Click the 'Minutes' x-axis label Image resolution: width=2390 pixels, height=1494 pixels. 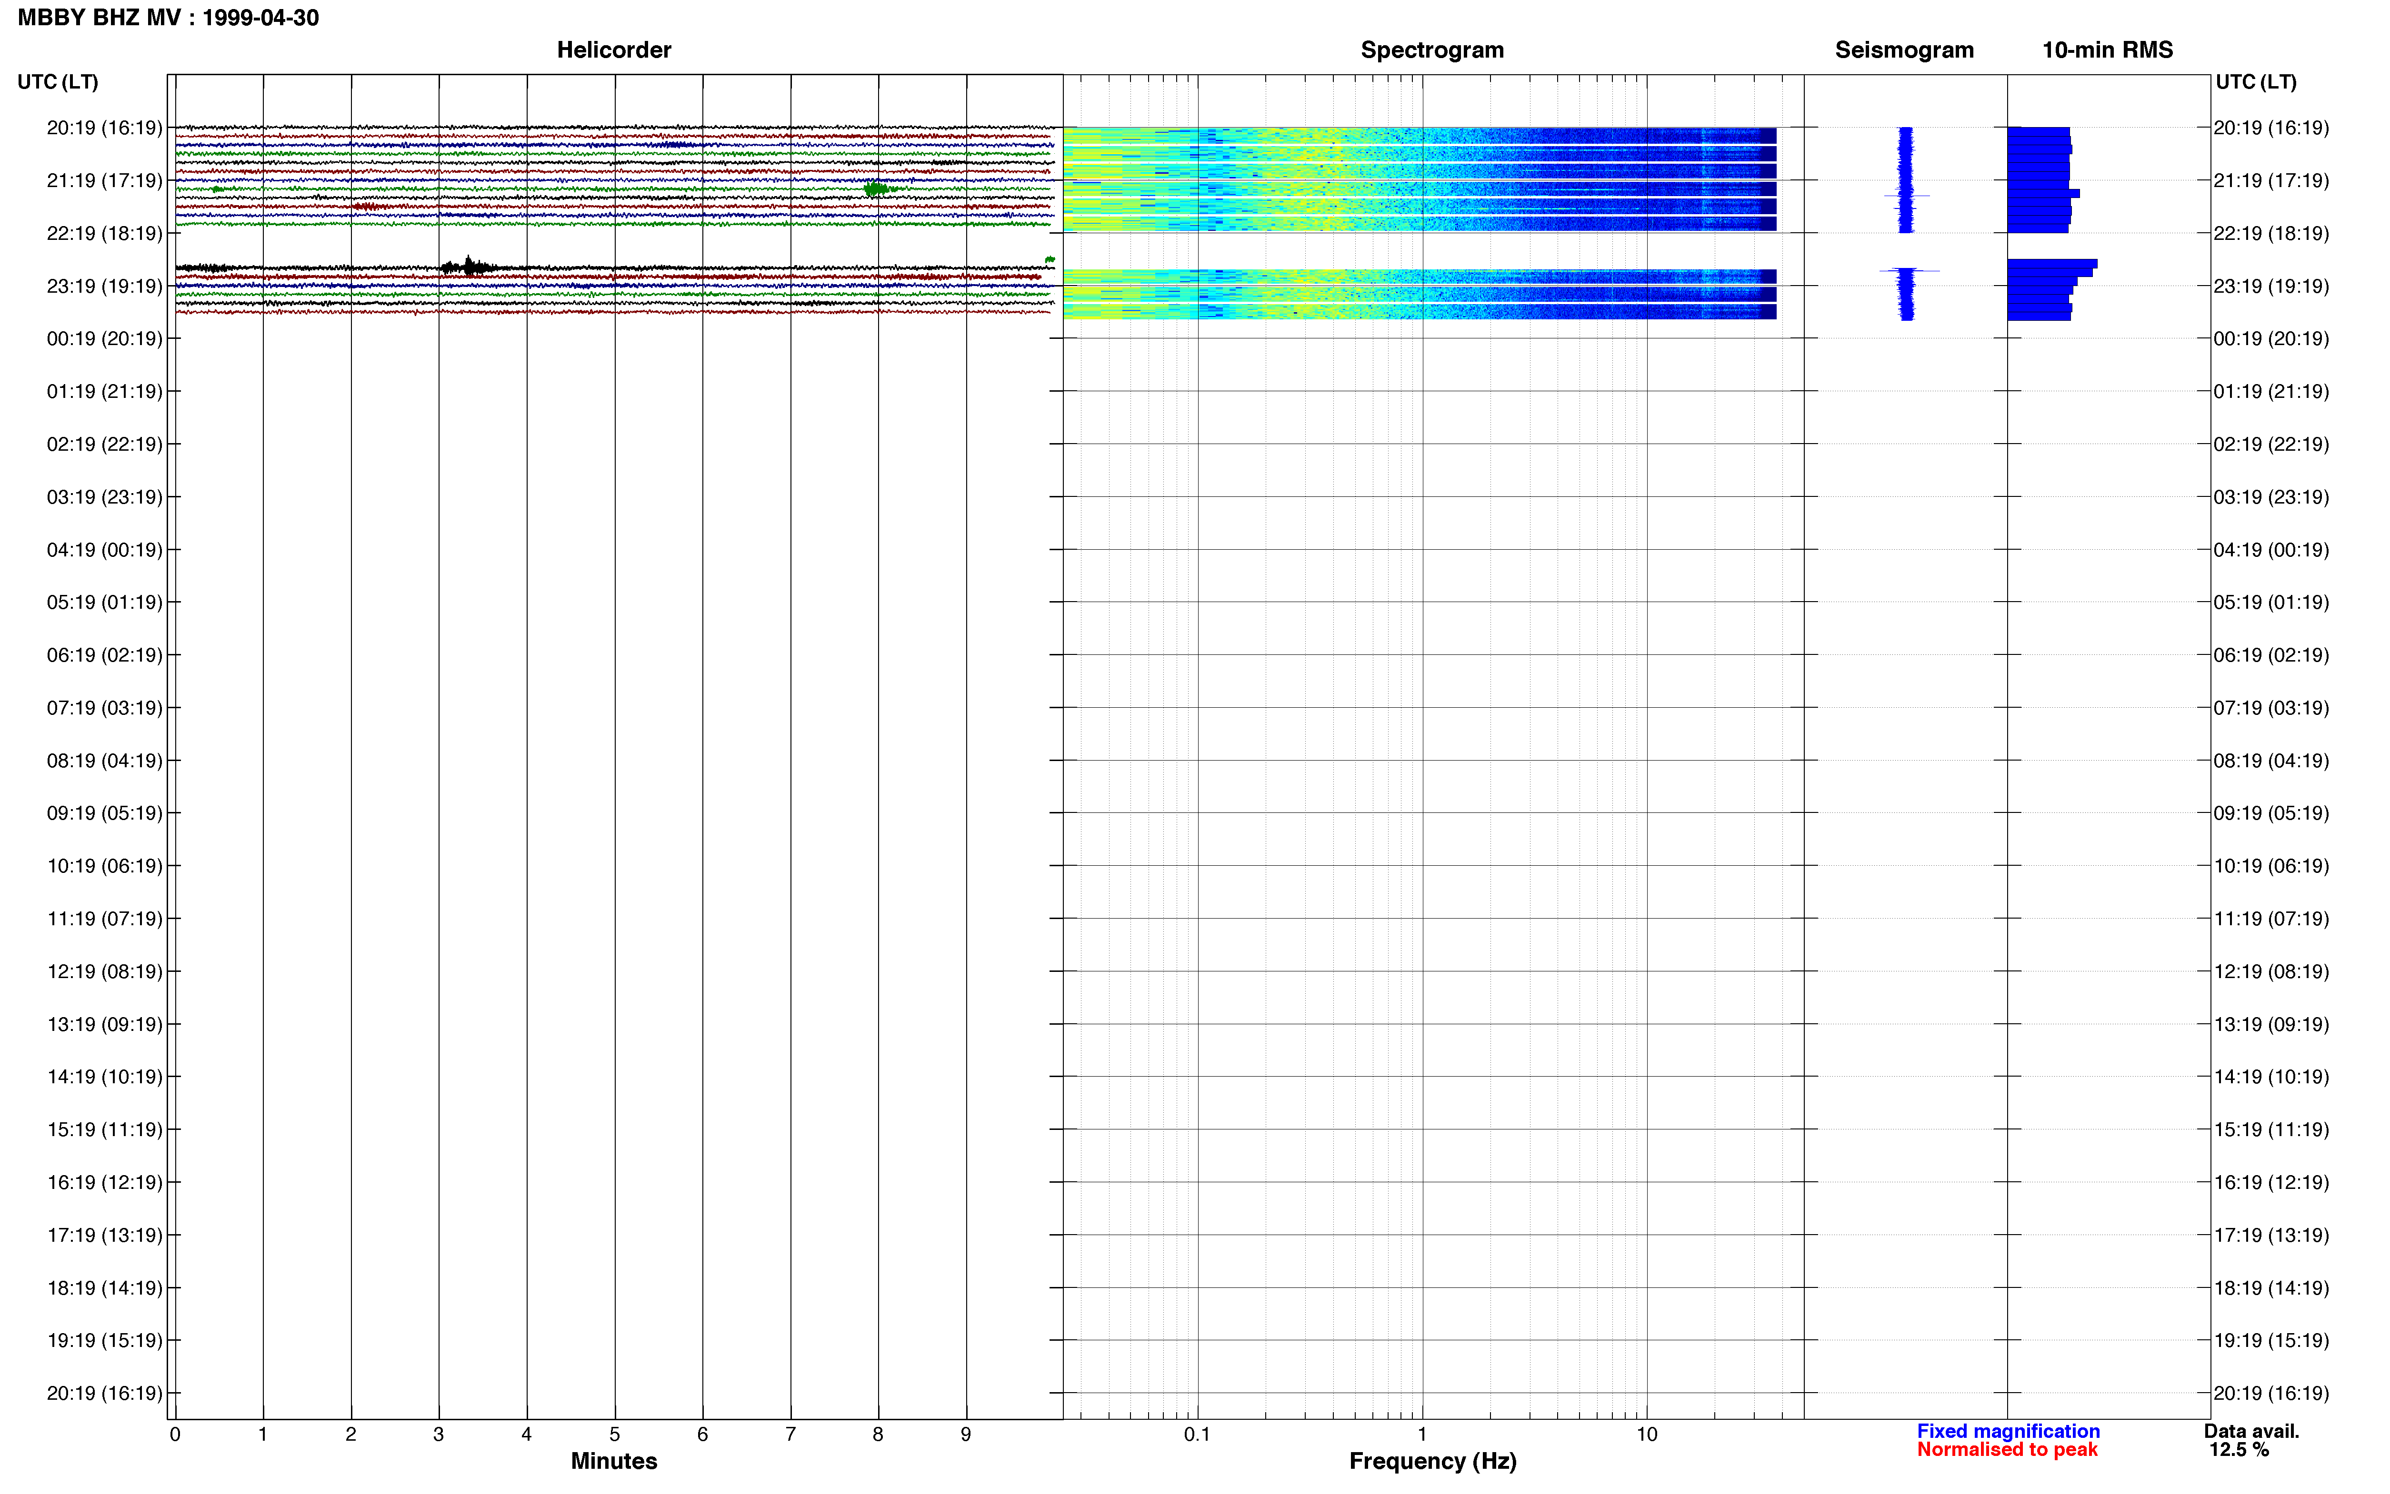[614, 1461]
